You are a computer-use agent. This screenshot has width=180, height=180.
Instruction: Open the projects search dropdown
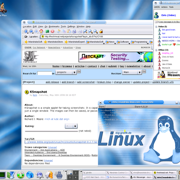66,72
